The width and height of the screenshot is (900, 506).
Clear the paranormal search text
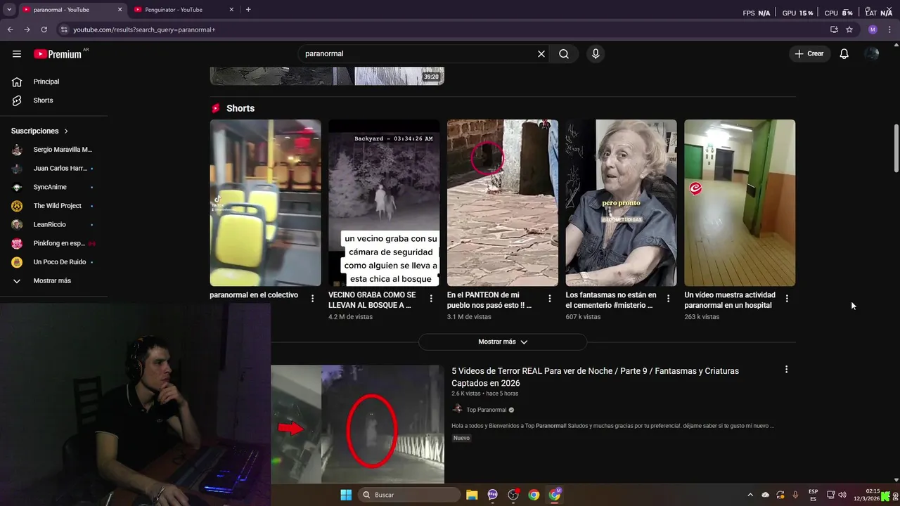[x=541, y=54]
